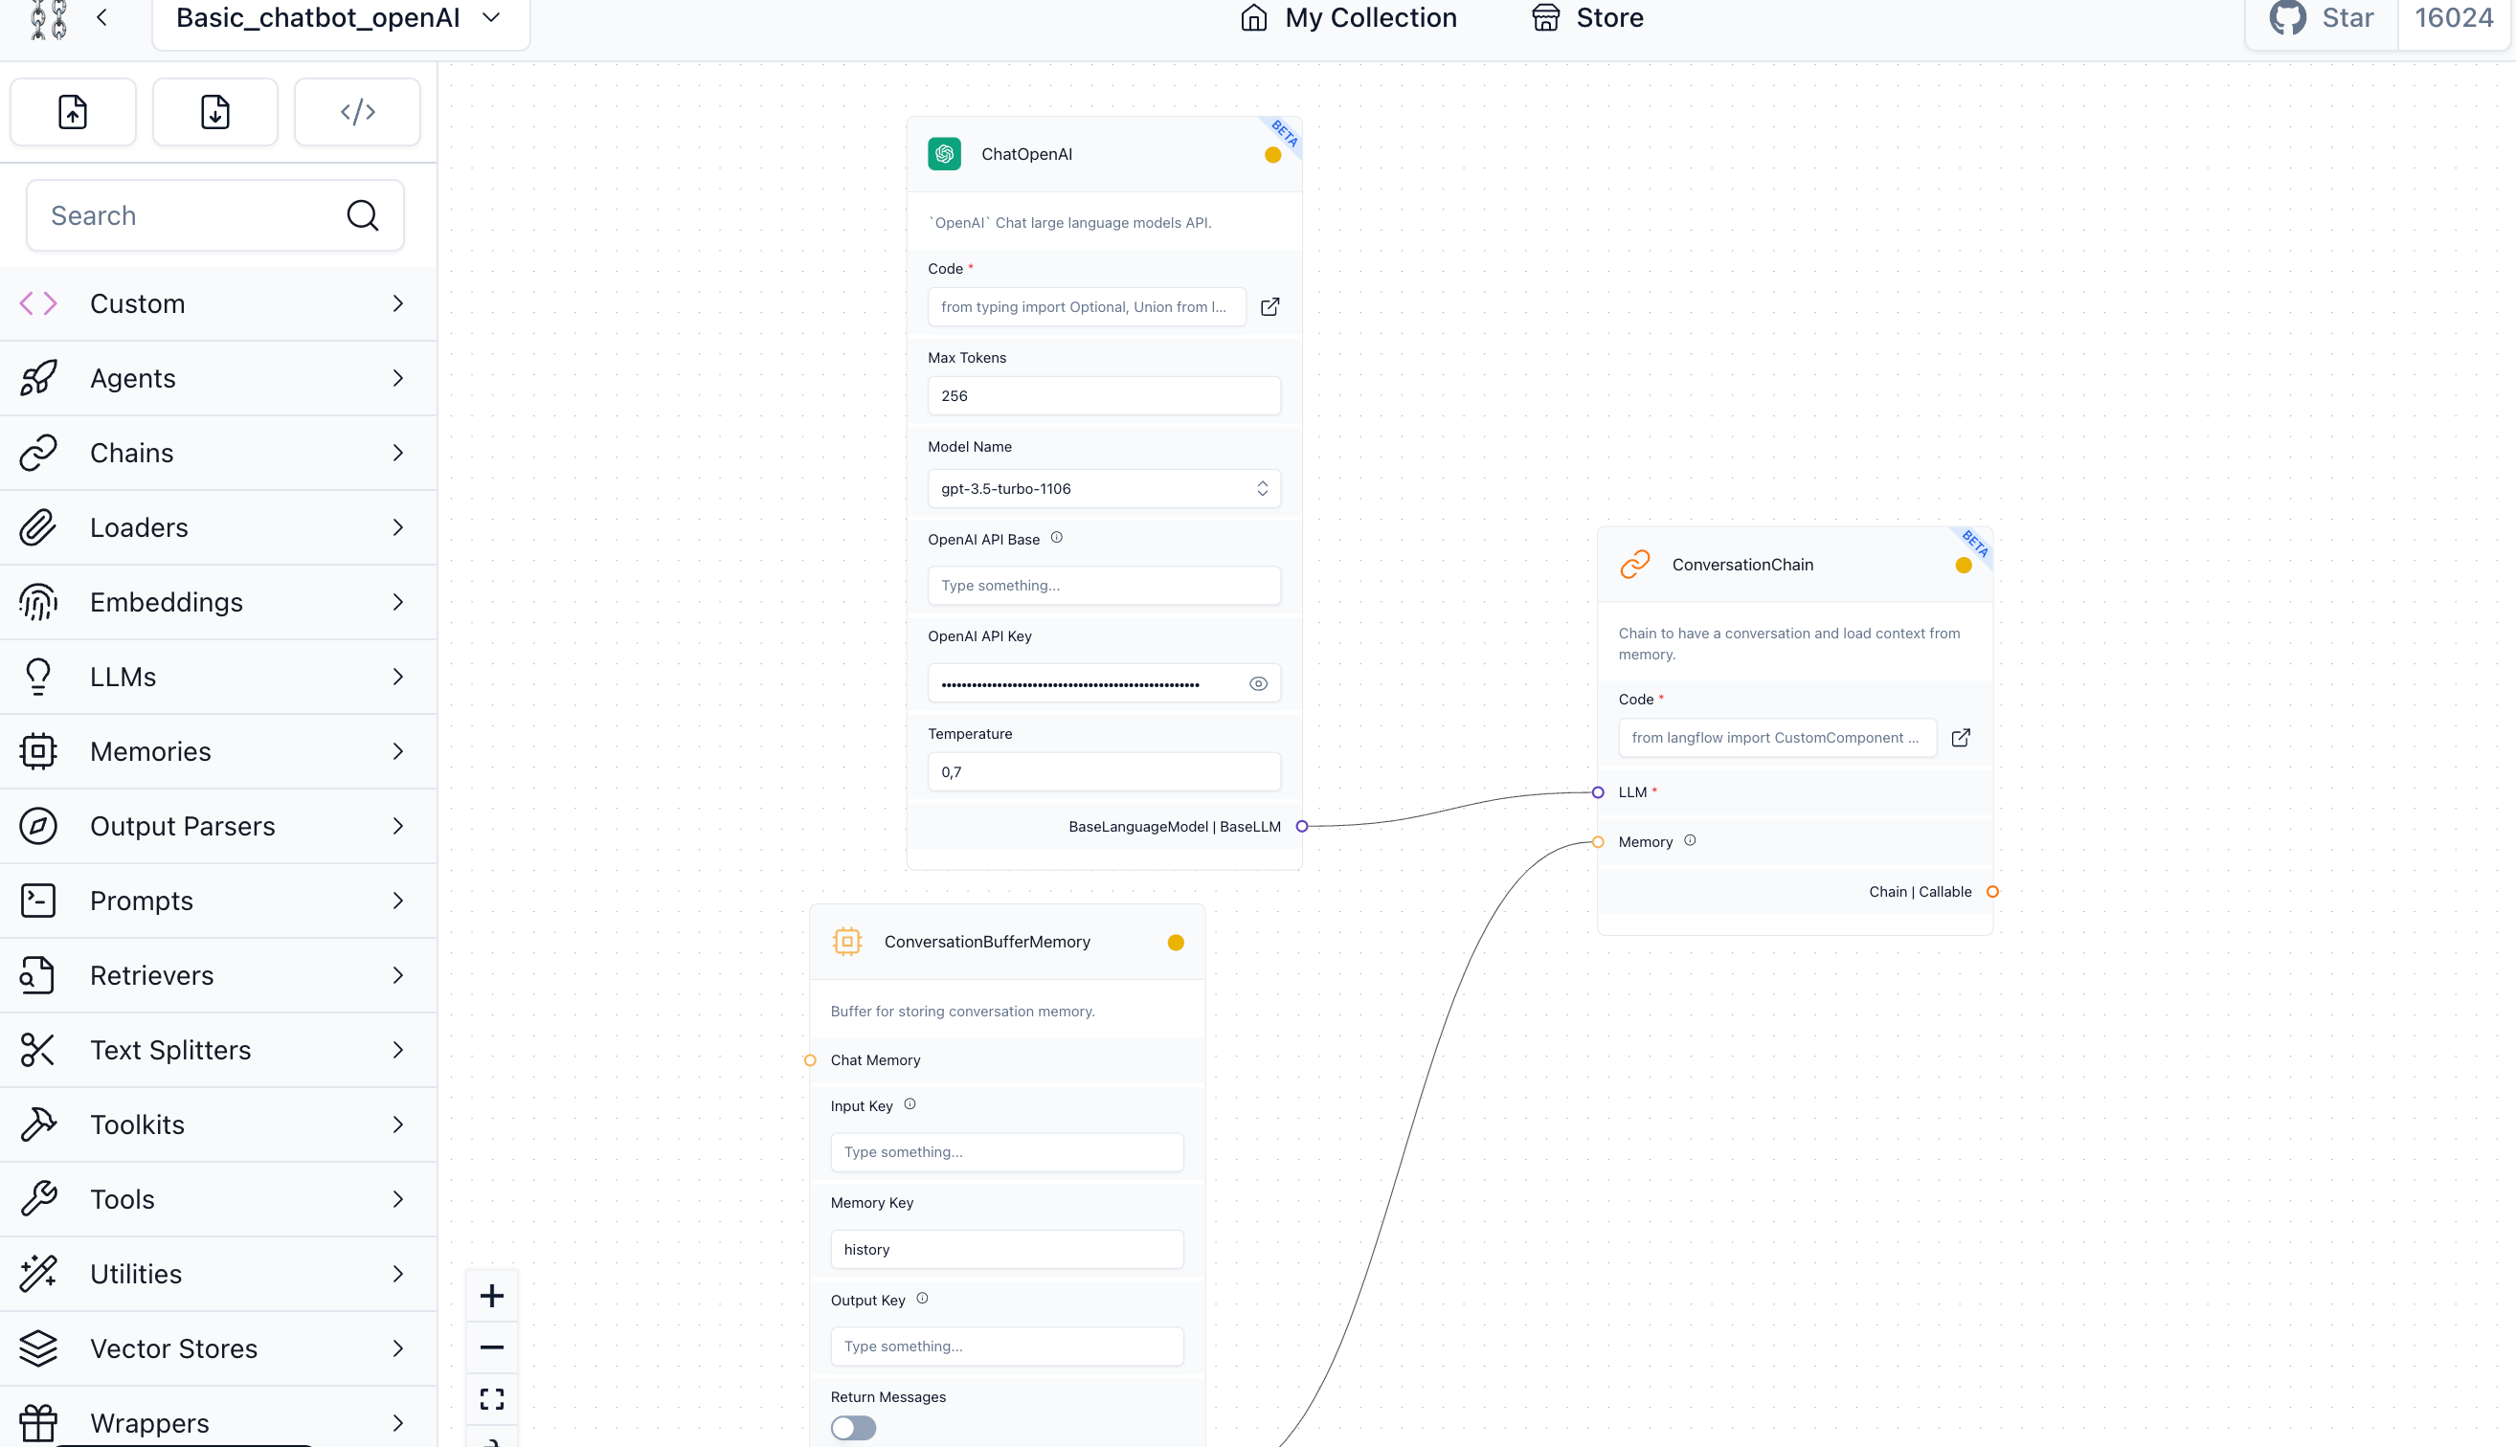Click the fit view icon
2516x1447 pixels.
tap(492, 1399)
